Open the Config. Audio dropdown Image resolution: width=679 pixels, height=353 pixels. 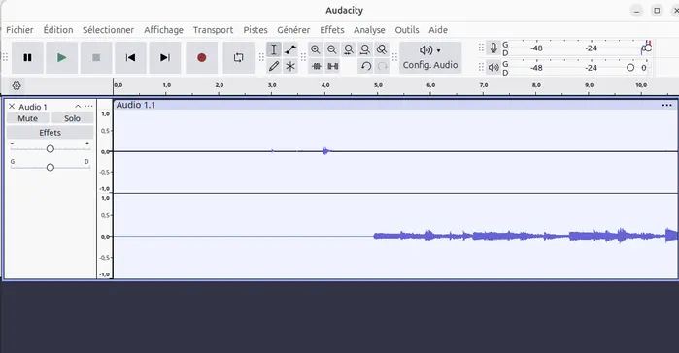(430, 57)
